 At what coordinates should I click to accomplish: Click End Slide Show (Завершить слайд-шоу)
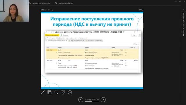pos(66,3)
